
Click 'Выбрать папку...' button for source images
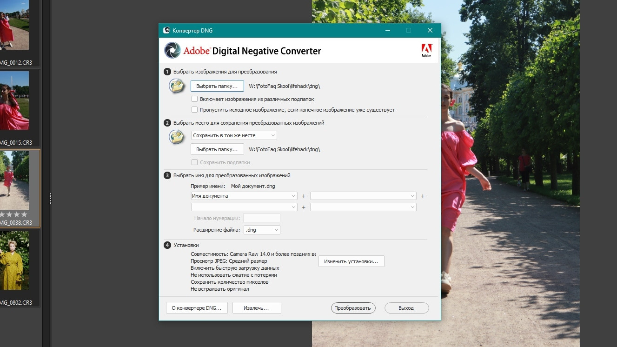pyautogui.click(x=217, y=86)
